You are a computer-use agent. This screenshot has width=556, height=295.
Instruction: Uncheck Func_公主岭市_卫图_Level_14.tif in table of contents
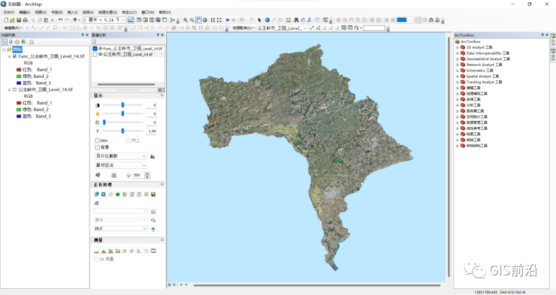14,57
